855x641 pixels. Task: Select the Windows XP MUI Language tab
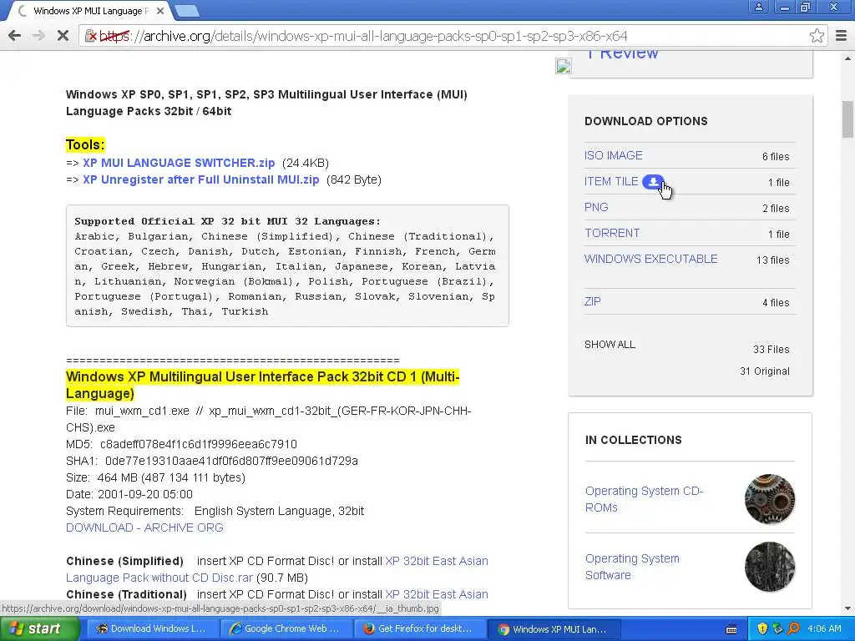coord(90,11)
